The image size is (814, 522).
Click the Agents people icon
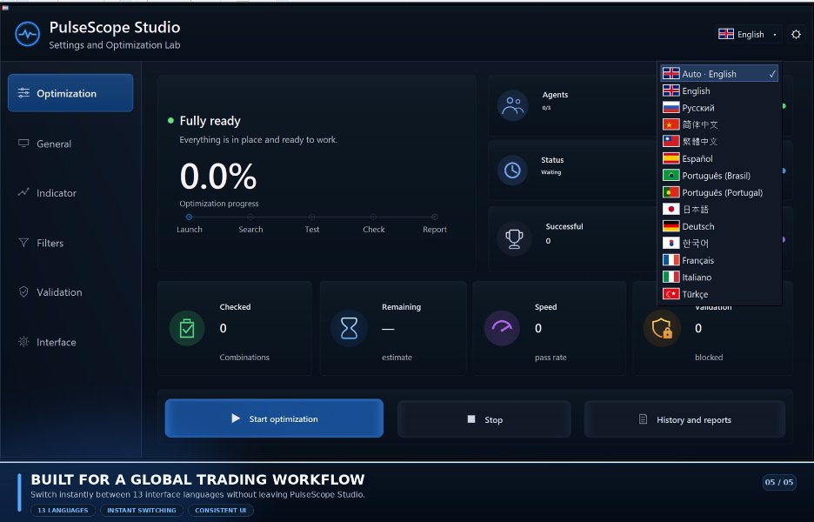click(513, 105)
